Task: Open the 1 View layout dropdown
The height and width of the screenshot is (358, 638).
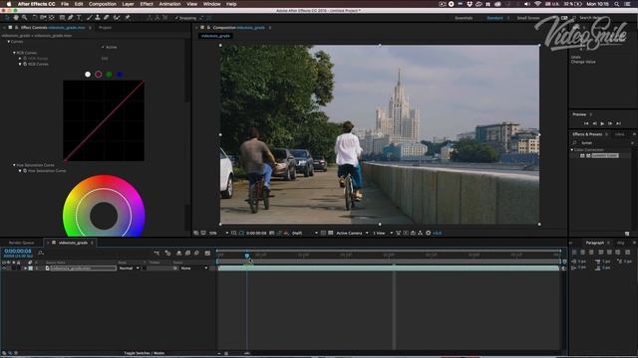Action: coord(383,233)
